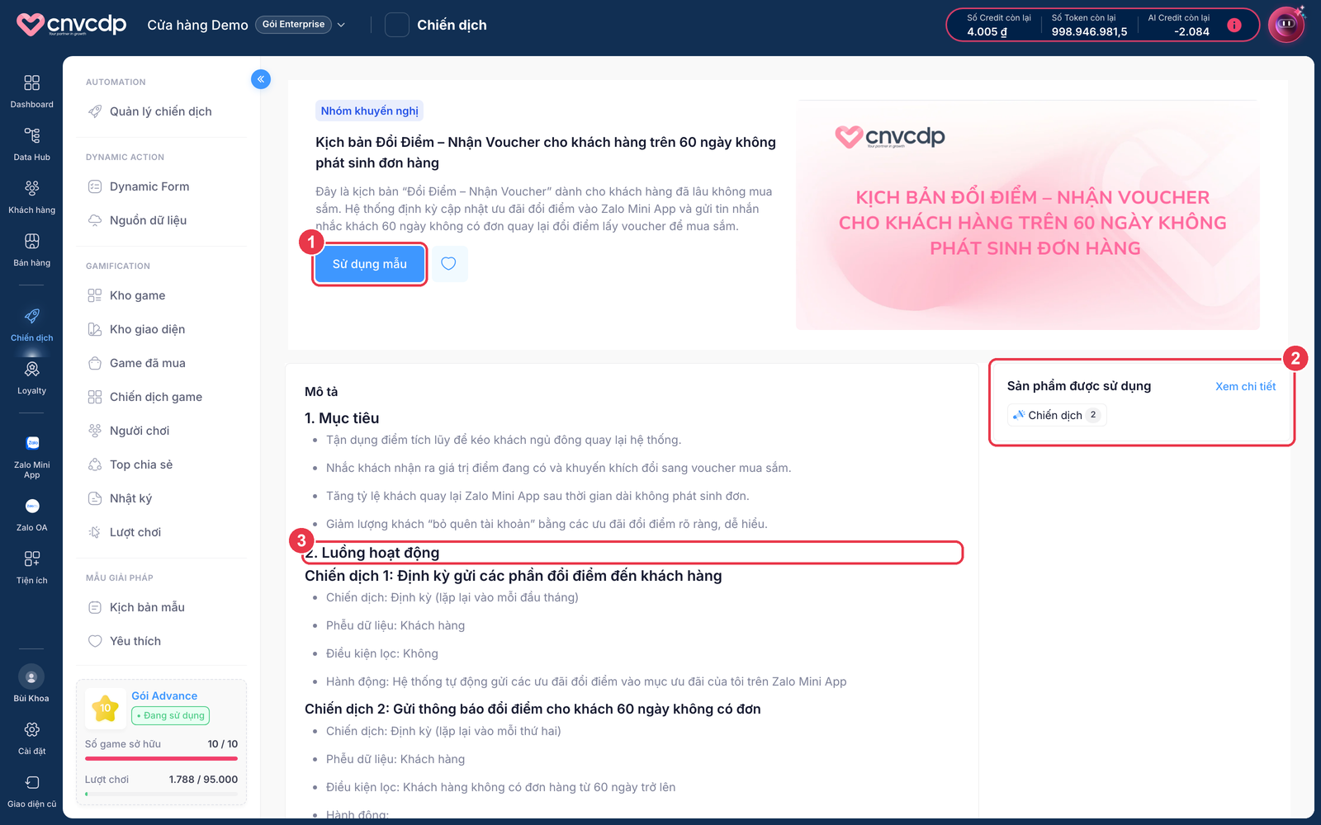Open Zalo Mini App from the rail
1321x825 pixels.
tap(31, 456)
